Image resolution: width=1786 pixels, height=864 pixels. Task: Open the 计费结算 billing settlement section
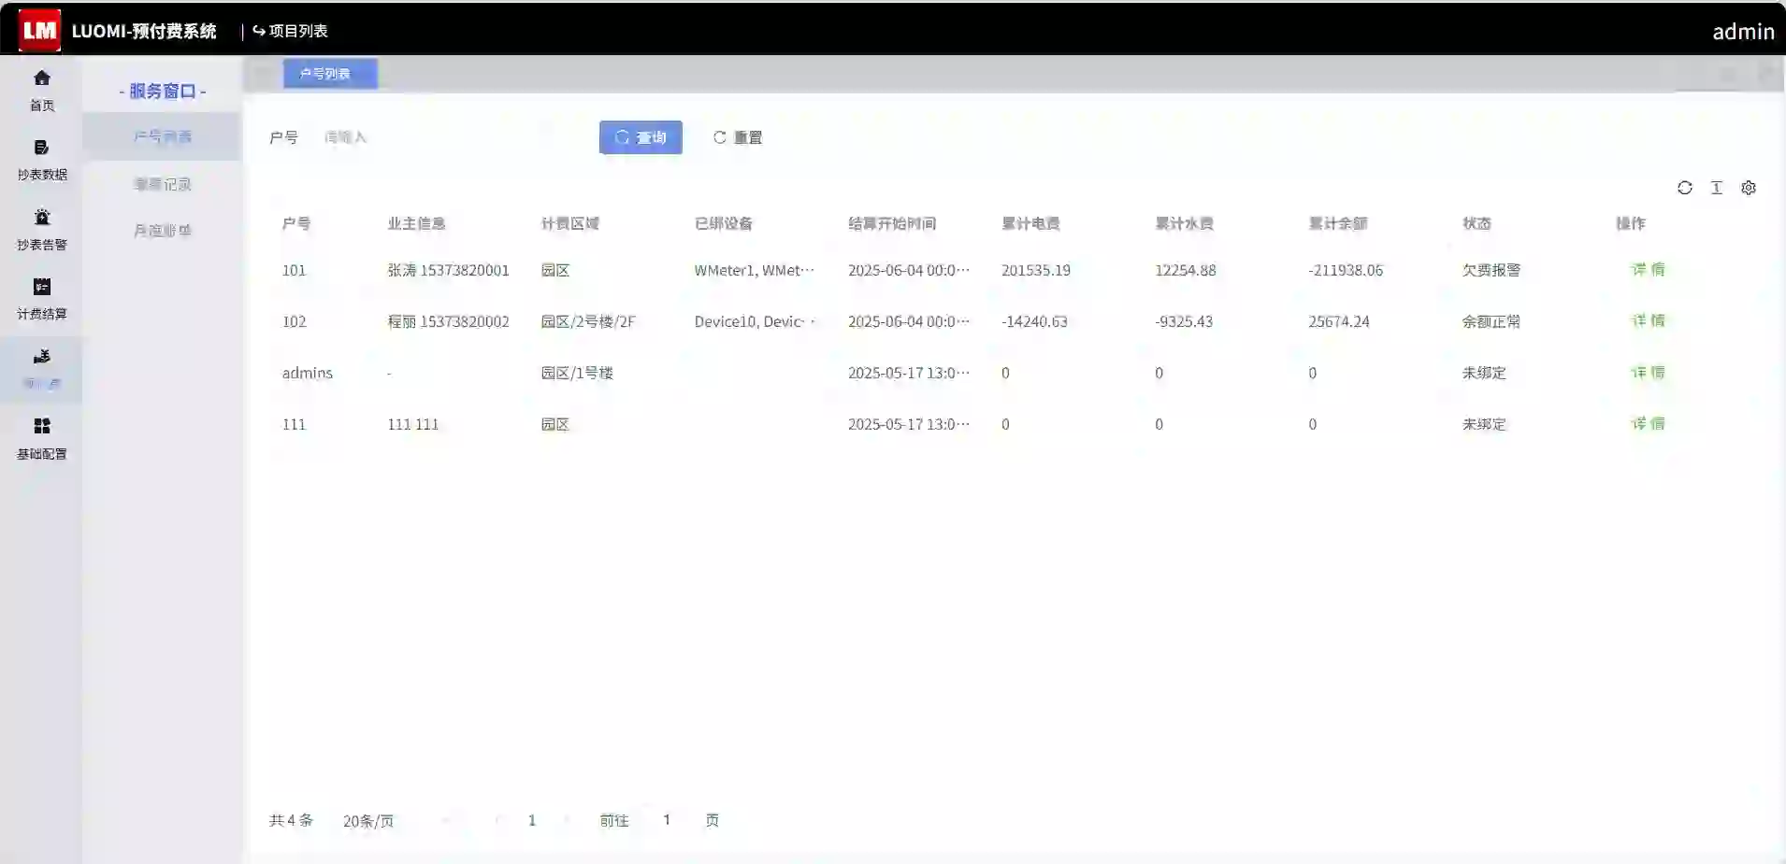[41, 299]
